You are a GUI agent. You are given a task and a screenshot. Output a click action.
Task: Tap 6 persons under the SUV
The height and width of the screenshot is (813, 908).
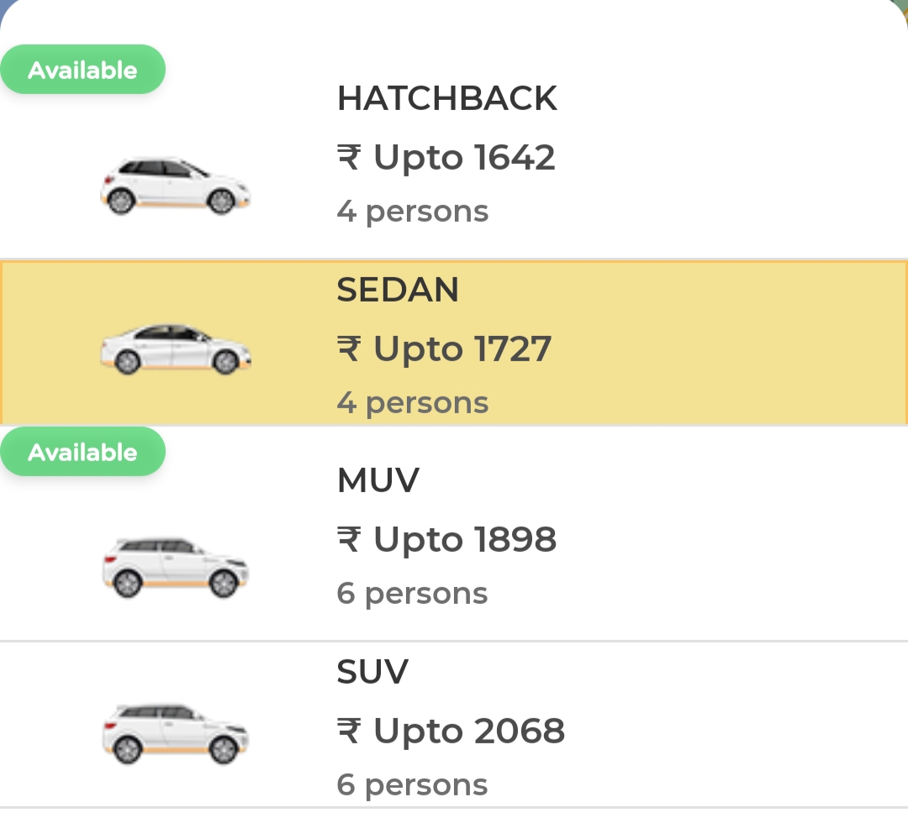[x=412, y=786]
